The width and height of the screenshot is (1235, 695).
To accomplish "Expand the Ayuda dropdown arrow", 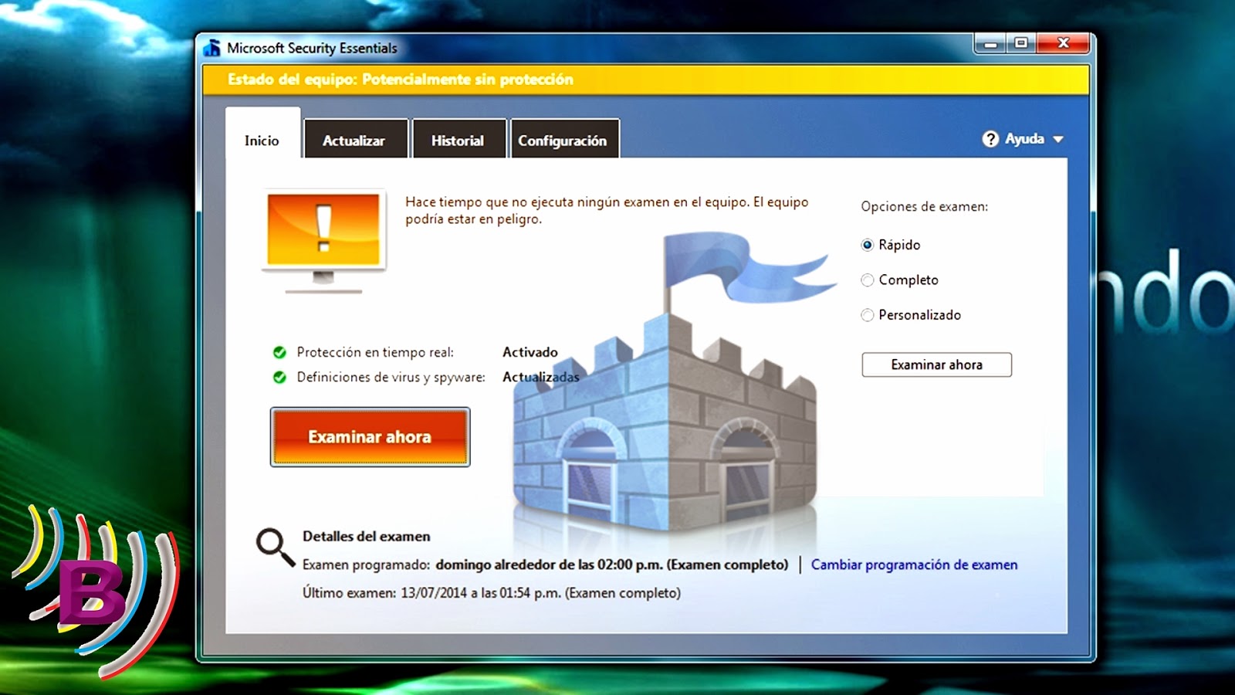I will (1058, 140).
